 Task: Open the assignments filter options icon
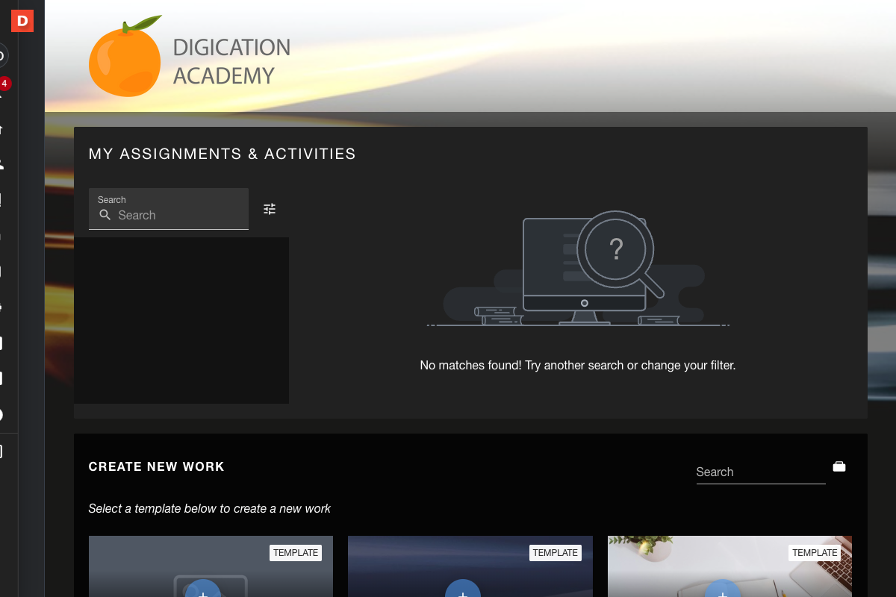pyautogui.click(x=270, y=209)
